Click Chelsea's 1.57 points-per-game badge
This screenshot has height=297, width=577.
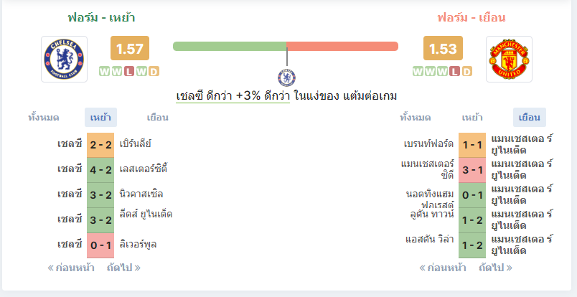coord(129,48)
